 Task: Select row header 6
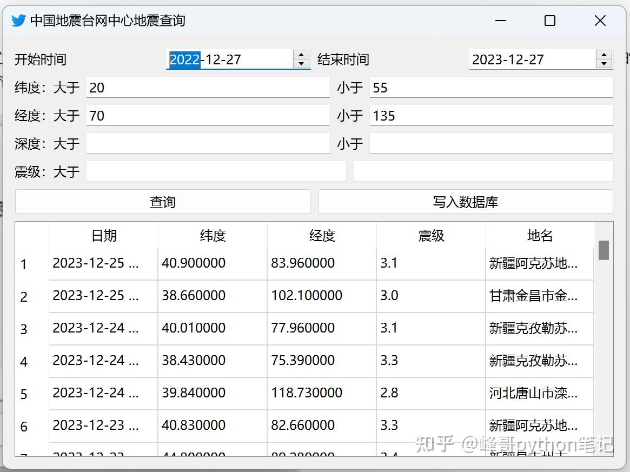32,426
